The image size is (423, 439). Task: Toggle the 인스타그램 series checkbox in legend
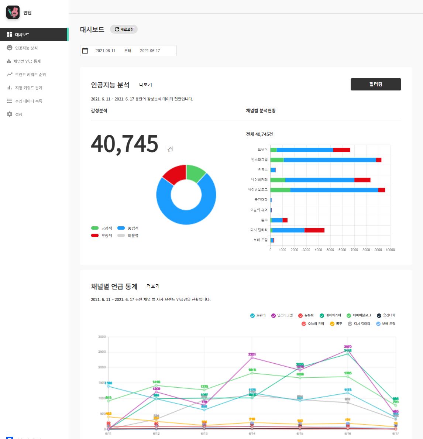274,316
